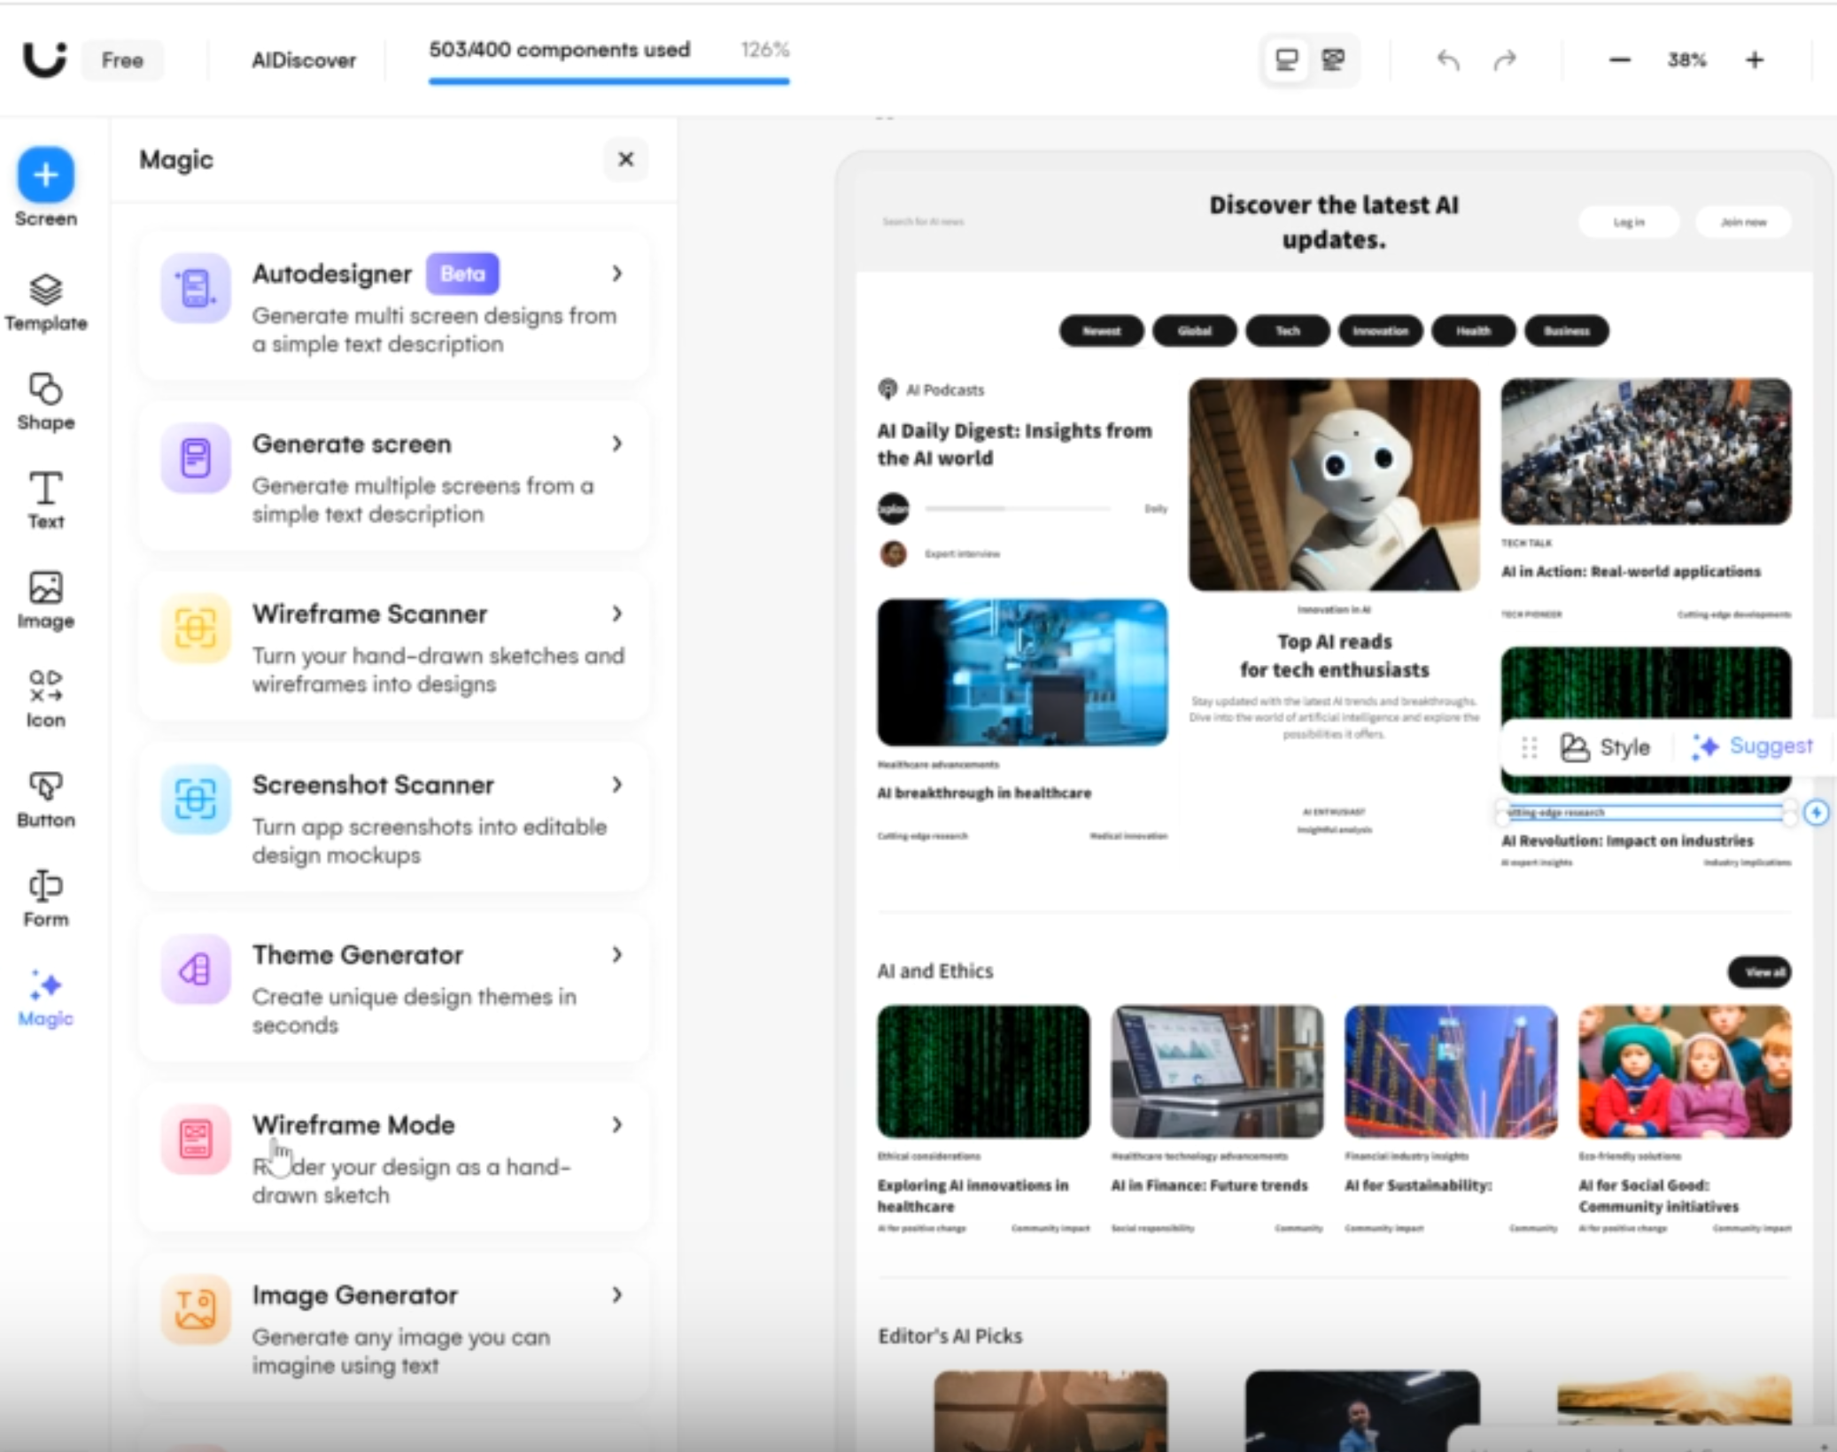Switch to single-screen view mode
The image size is (1837, 1452).
tap(1286, 60)
